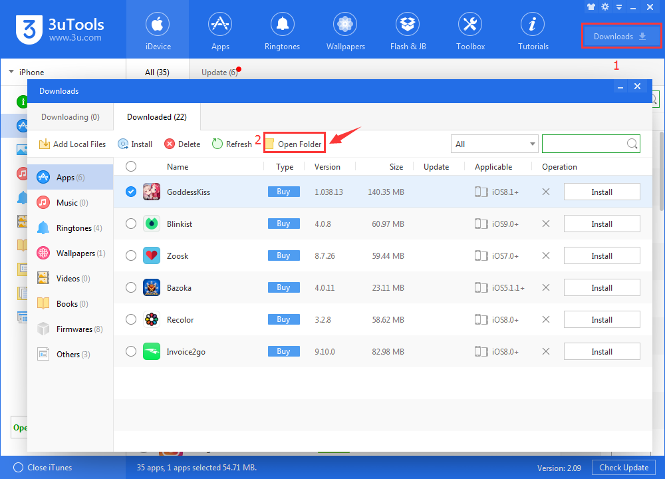Screen dimensions: 665x479
Task: Select Books (0) category
Action: pyautogui.click(x=70, y=304)
